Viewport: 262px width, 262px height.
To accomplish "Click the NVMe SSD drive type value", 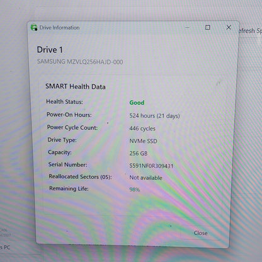I will (143, 141).
